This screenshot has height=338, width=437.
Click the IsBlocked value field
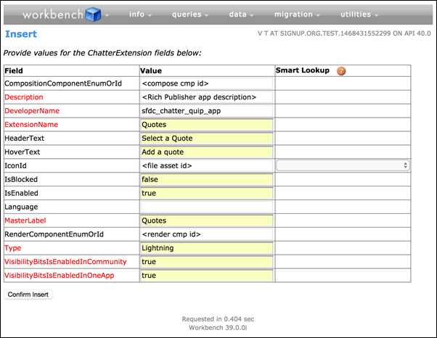[207, 179]
